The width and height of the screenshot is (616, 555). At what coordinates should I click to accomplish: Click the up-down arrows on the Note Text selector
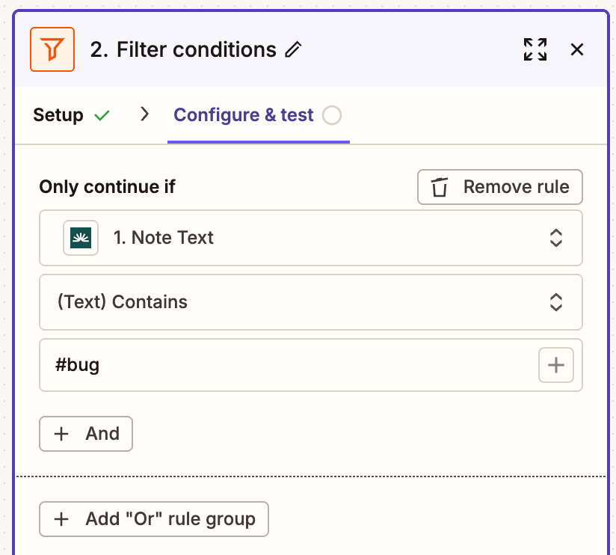pyautogui.click(x=555, y=238)
